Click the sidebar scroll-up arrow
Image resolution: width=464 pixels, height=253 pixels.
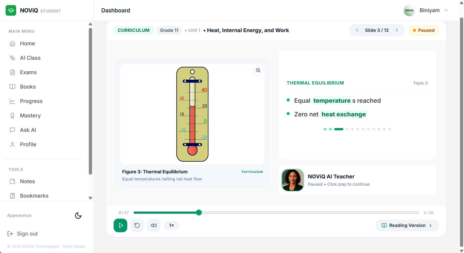click(90, 24)
